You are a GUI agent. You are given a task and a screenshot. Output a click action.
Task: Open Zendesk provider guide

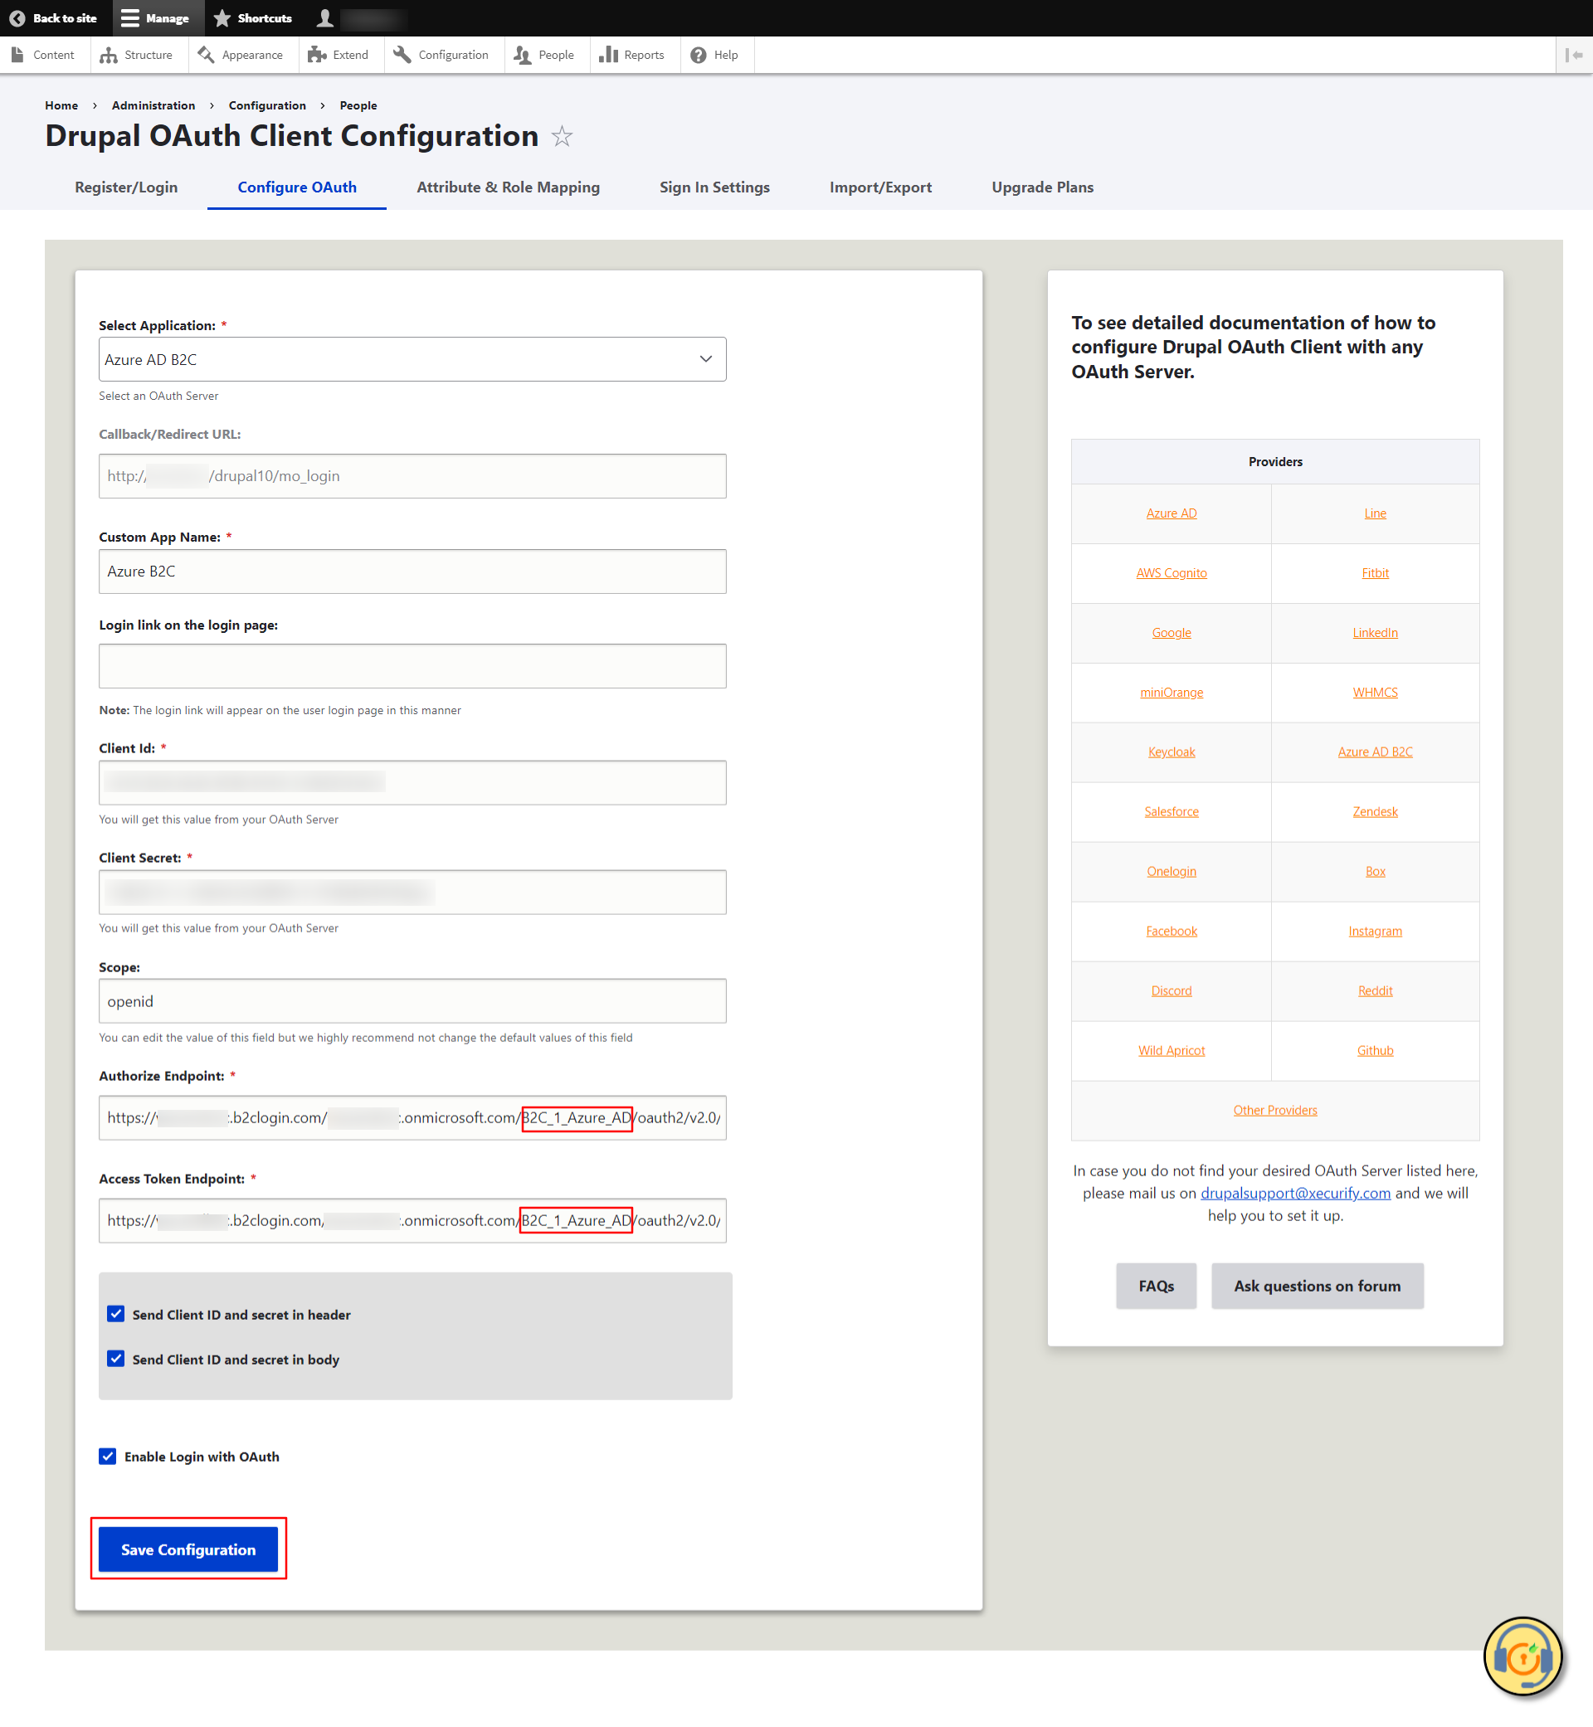click(x=1375, y=812)
